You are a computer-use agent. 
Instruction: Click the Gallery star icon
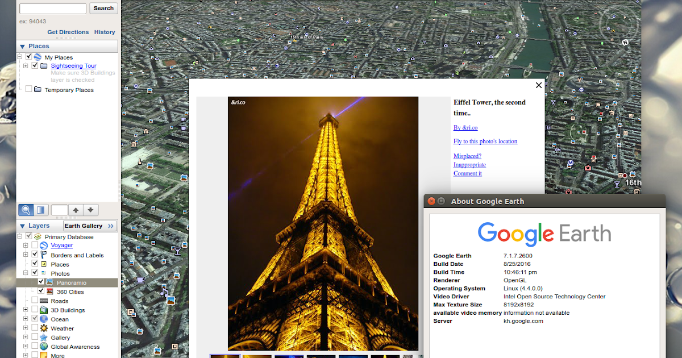pos(44,336)
